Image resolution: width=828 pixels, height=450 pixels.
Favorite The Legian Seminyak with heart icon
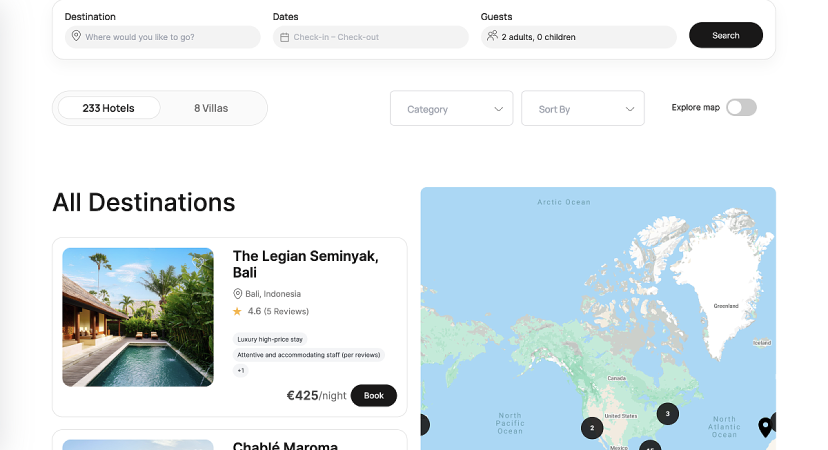coord(198,262)
